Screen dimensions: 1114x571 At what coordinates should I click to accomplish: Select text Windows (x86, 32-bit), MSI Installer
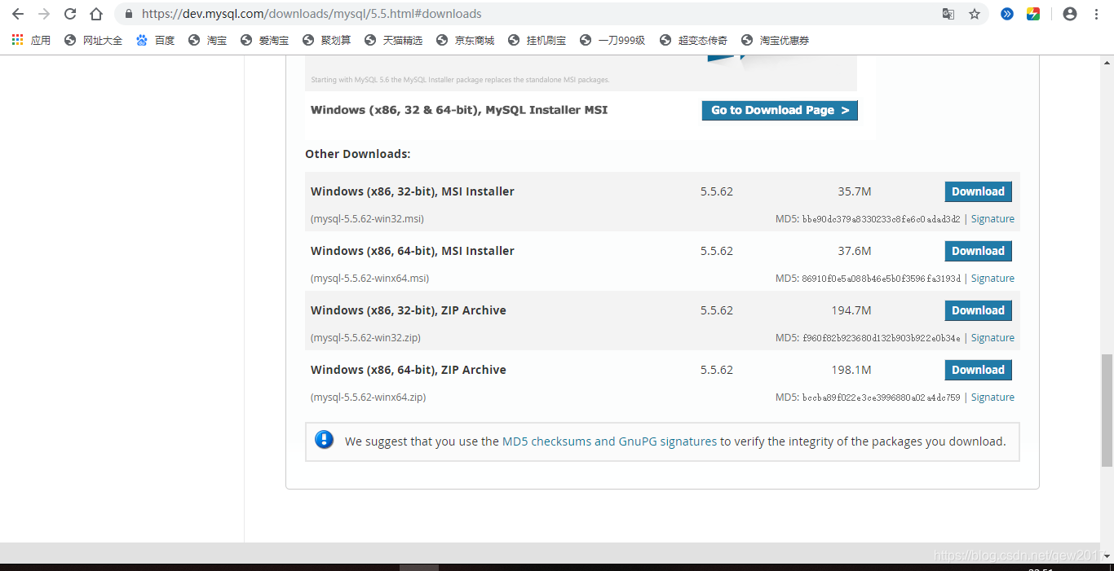click(x=413, y=191)
